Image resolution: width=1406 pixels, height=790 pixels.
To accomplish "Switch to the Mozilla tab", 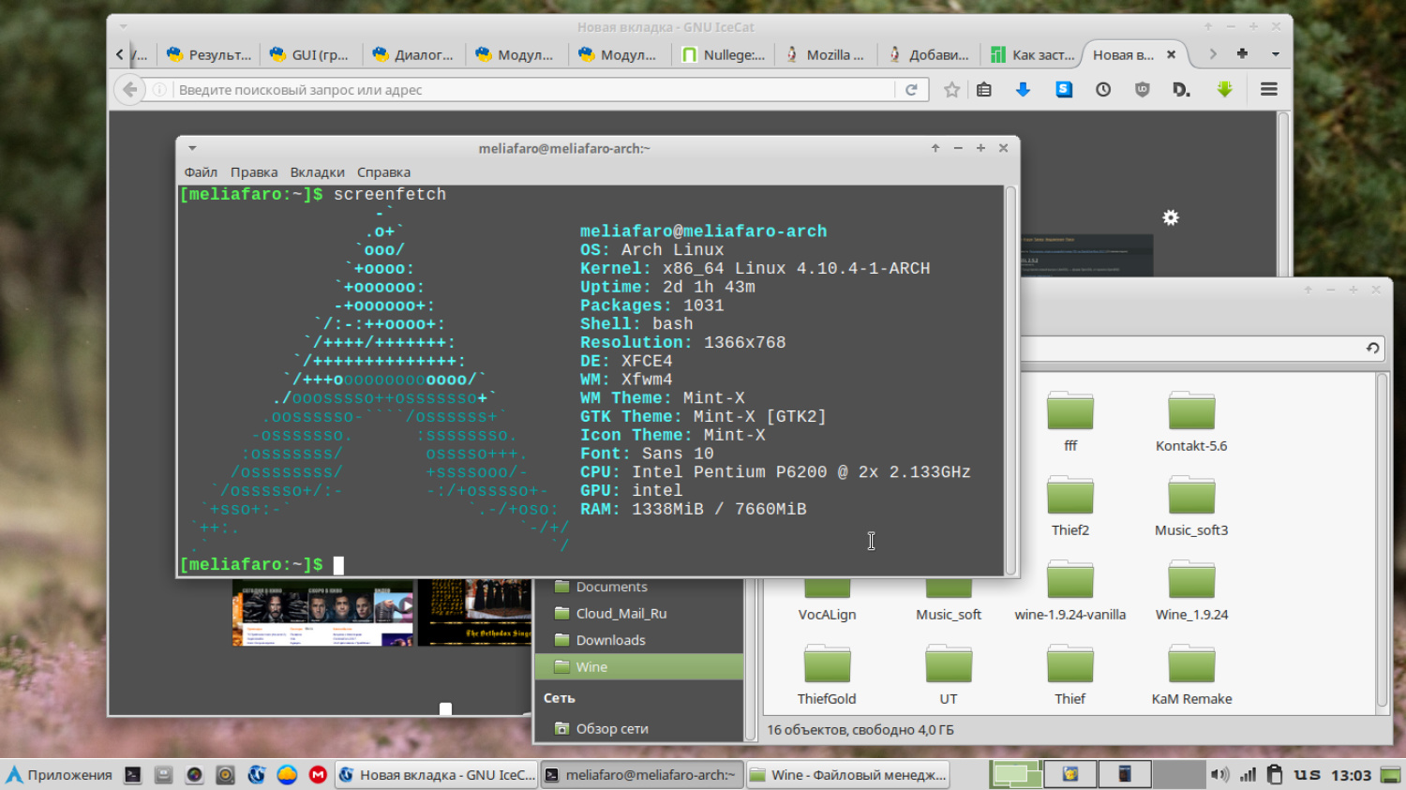I will tap(826, 54).
